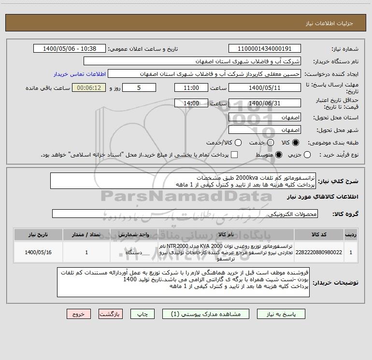The image size is (372, 360).
Task: Click the price validity date 1400/06/31
Action: pyautogui.click(x=265, y=103)
